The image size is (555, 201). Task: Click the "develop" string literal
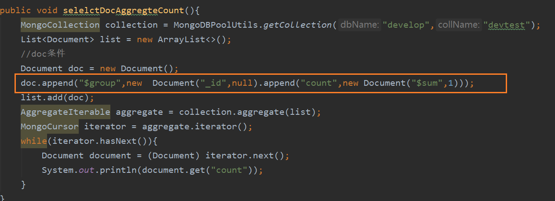406,25
